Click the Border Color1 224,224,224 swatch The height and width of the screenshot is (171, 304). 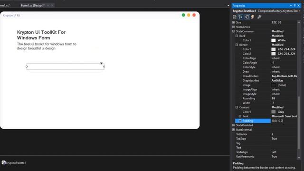tap(274, 49)
